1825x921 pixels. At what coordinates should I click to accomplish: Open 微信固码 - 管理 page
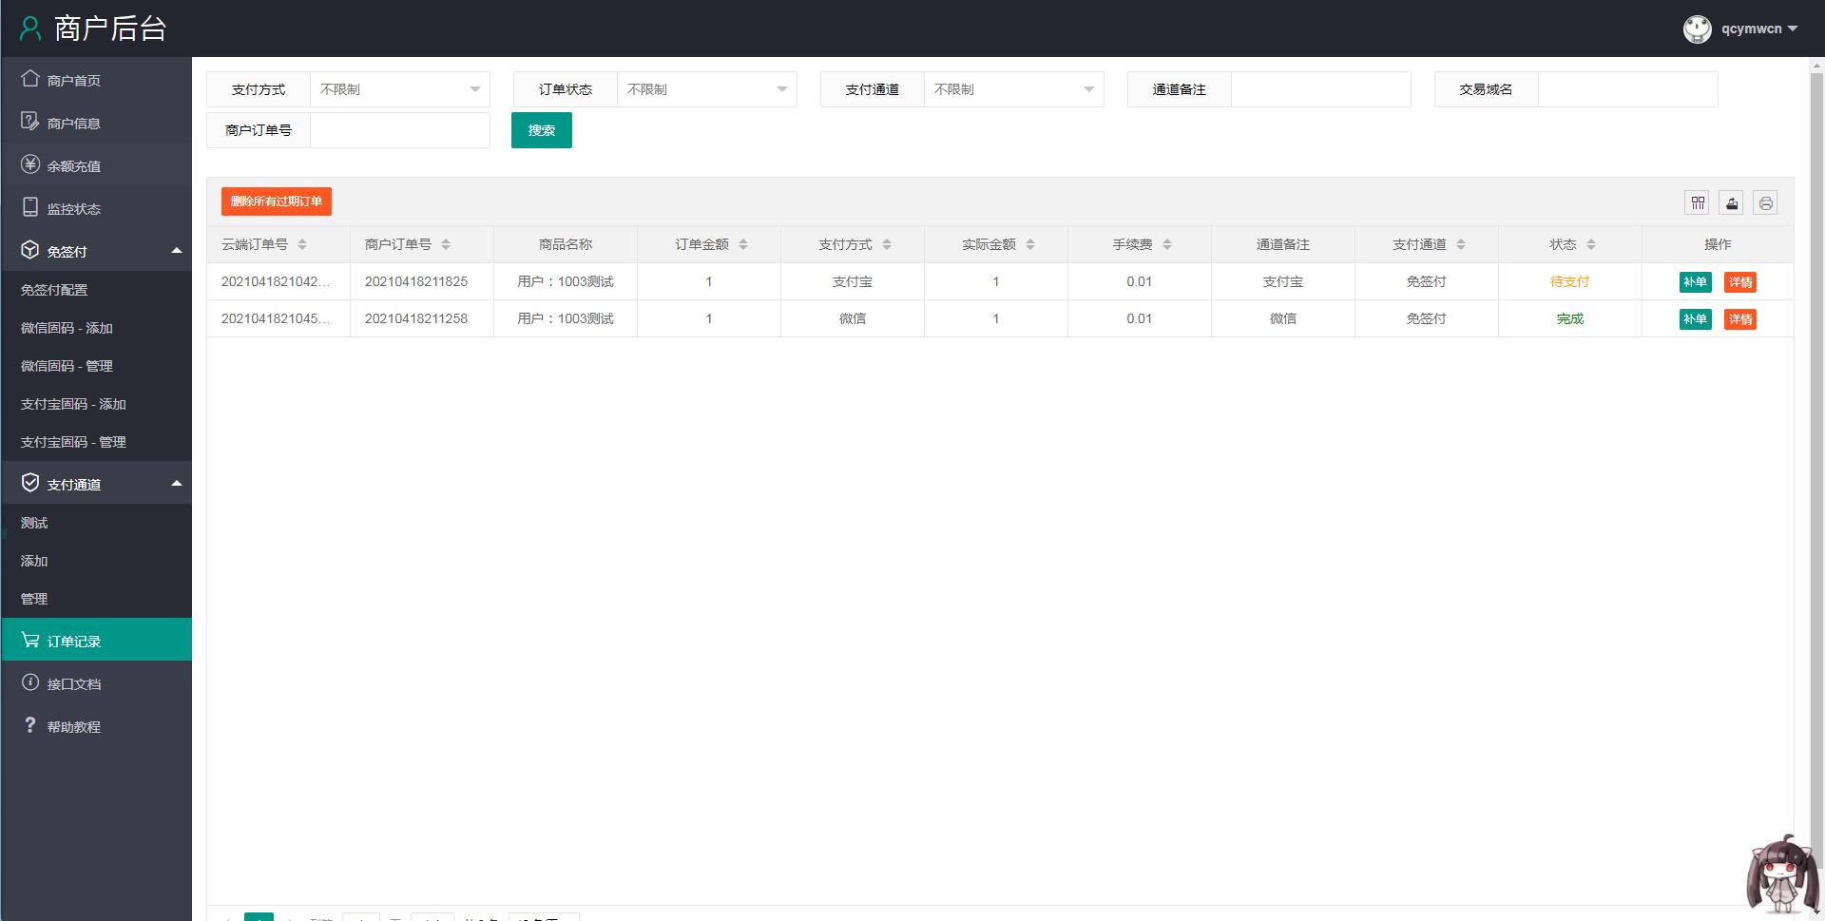click(x=67, y=366)
